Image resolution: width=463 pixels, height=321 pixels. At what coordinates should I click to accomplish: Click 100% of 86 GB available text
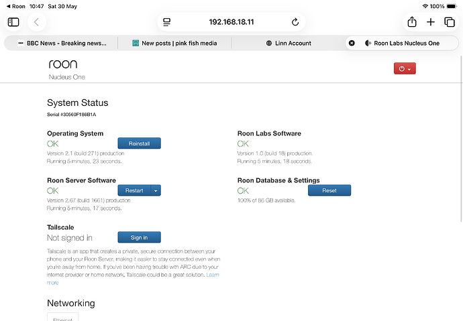(266, 200)
